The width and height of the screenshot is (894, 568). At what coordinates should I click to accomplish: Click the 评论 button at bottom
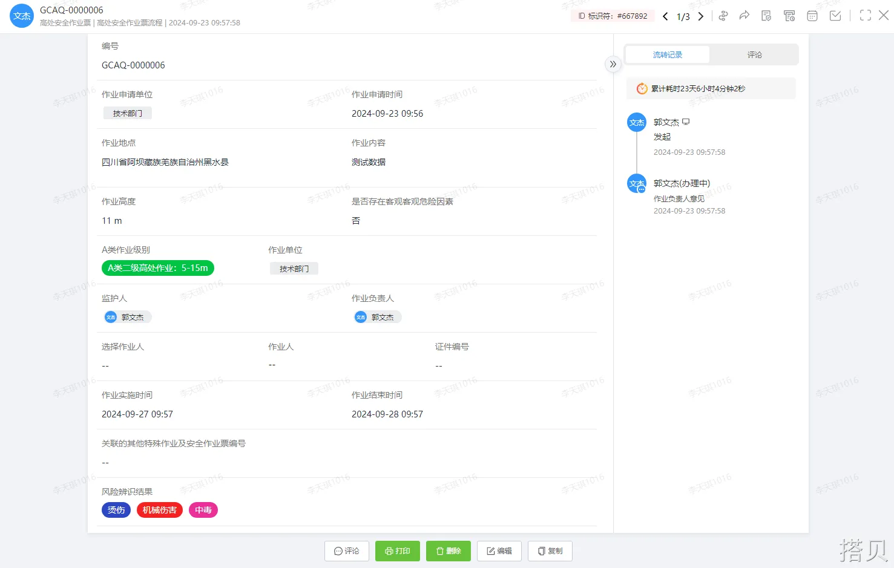point(347,551)
